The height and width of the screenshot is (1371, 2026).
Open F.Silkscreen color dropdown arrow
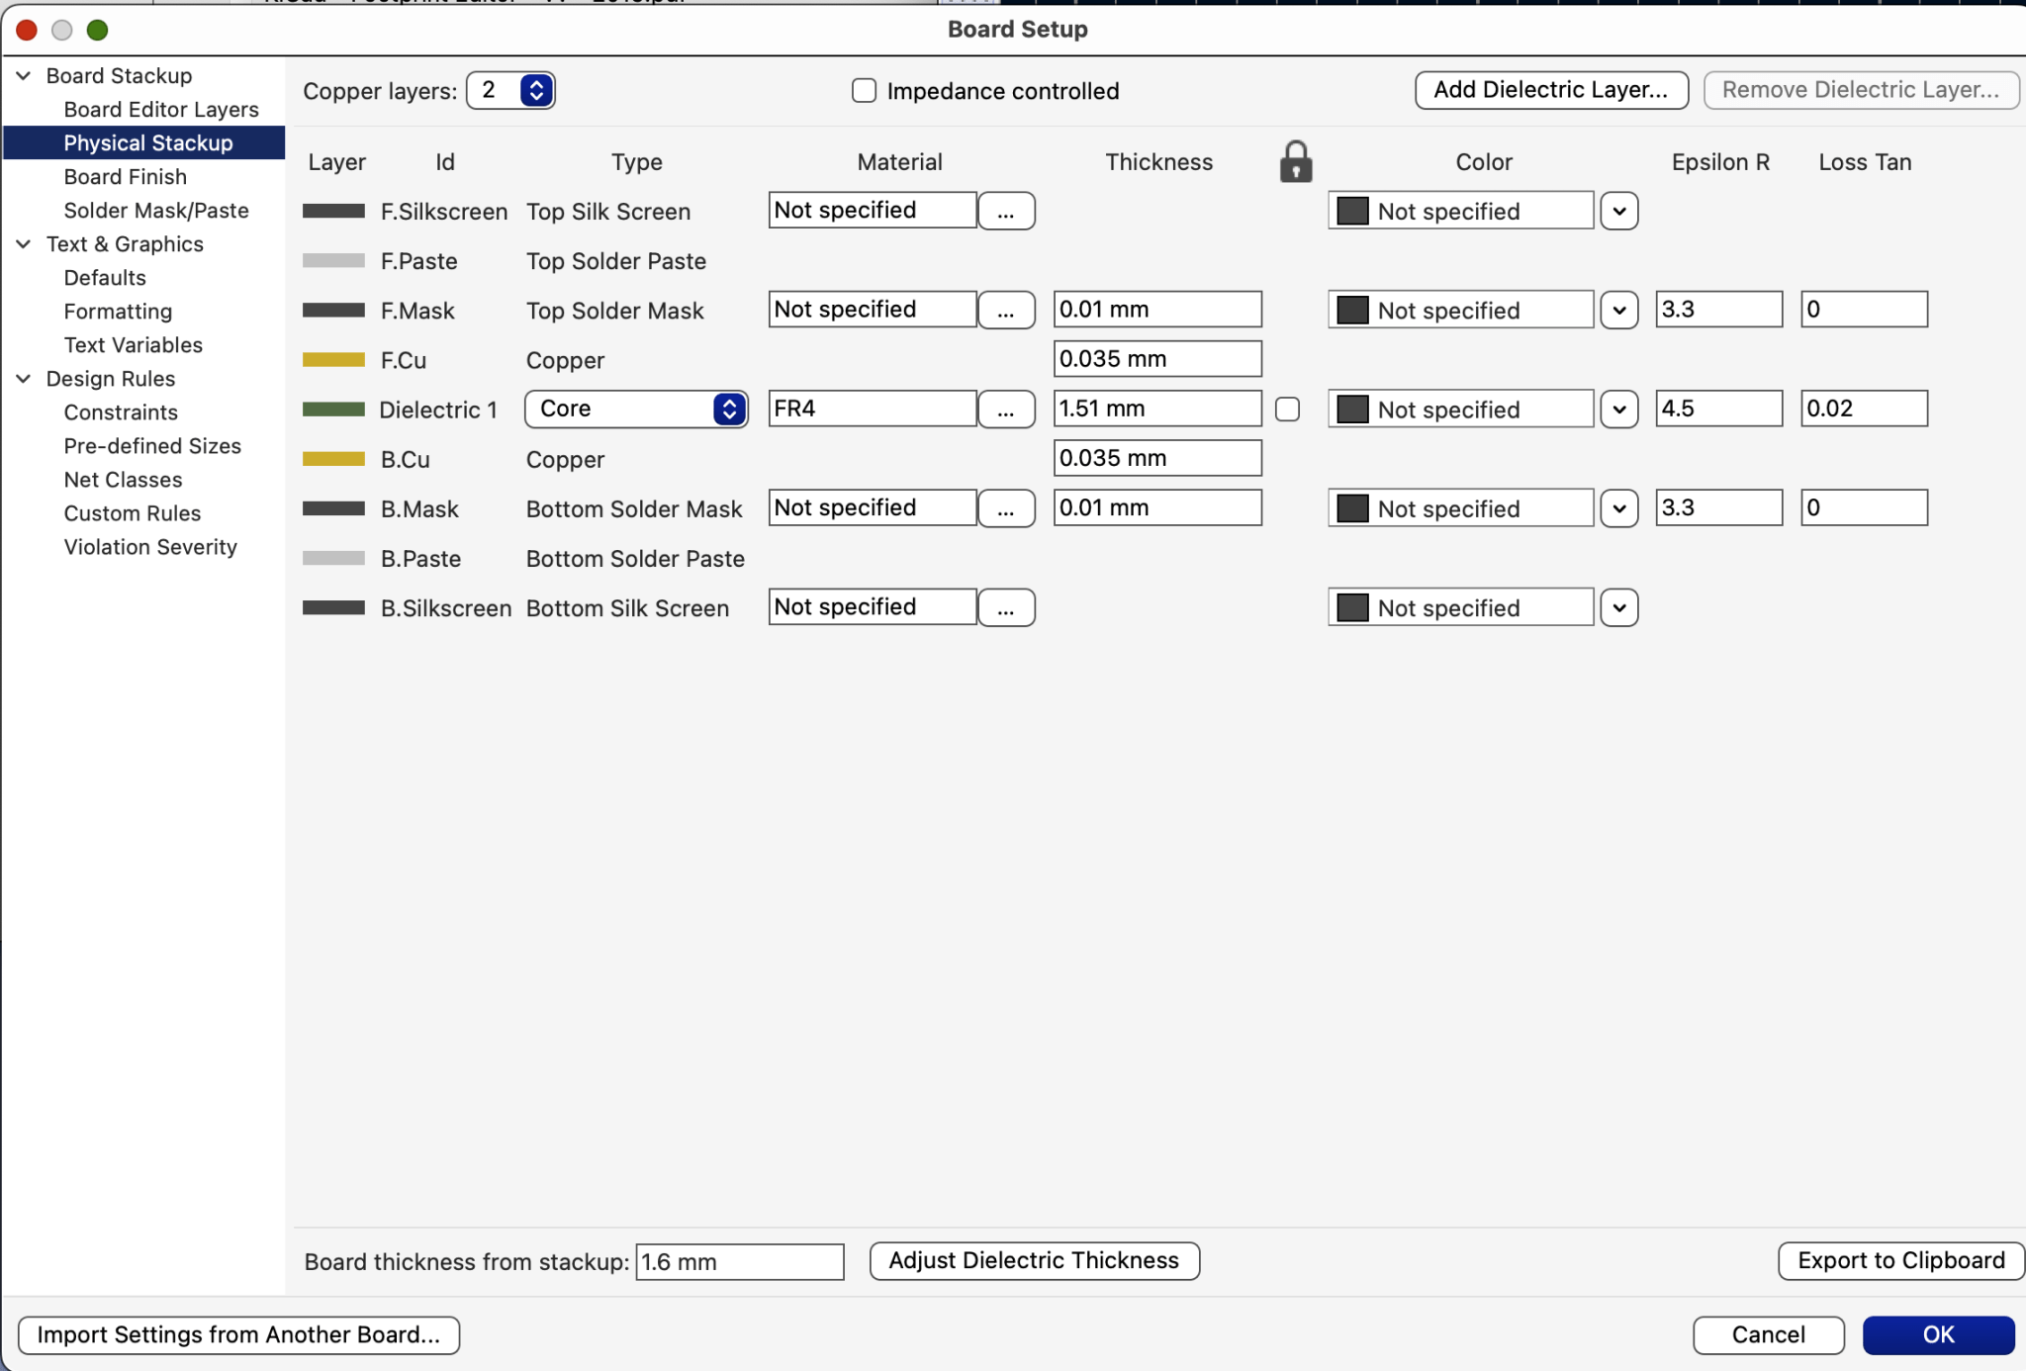click(x=1618, y=211)
